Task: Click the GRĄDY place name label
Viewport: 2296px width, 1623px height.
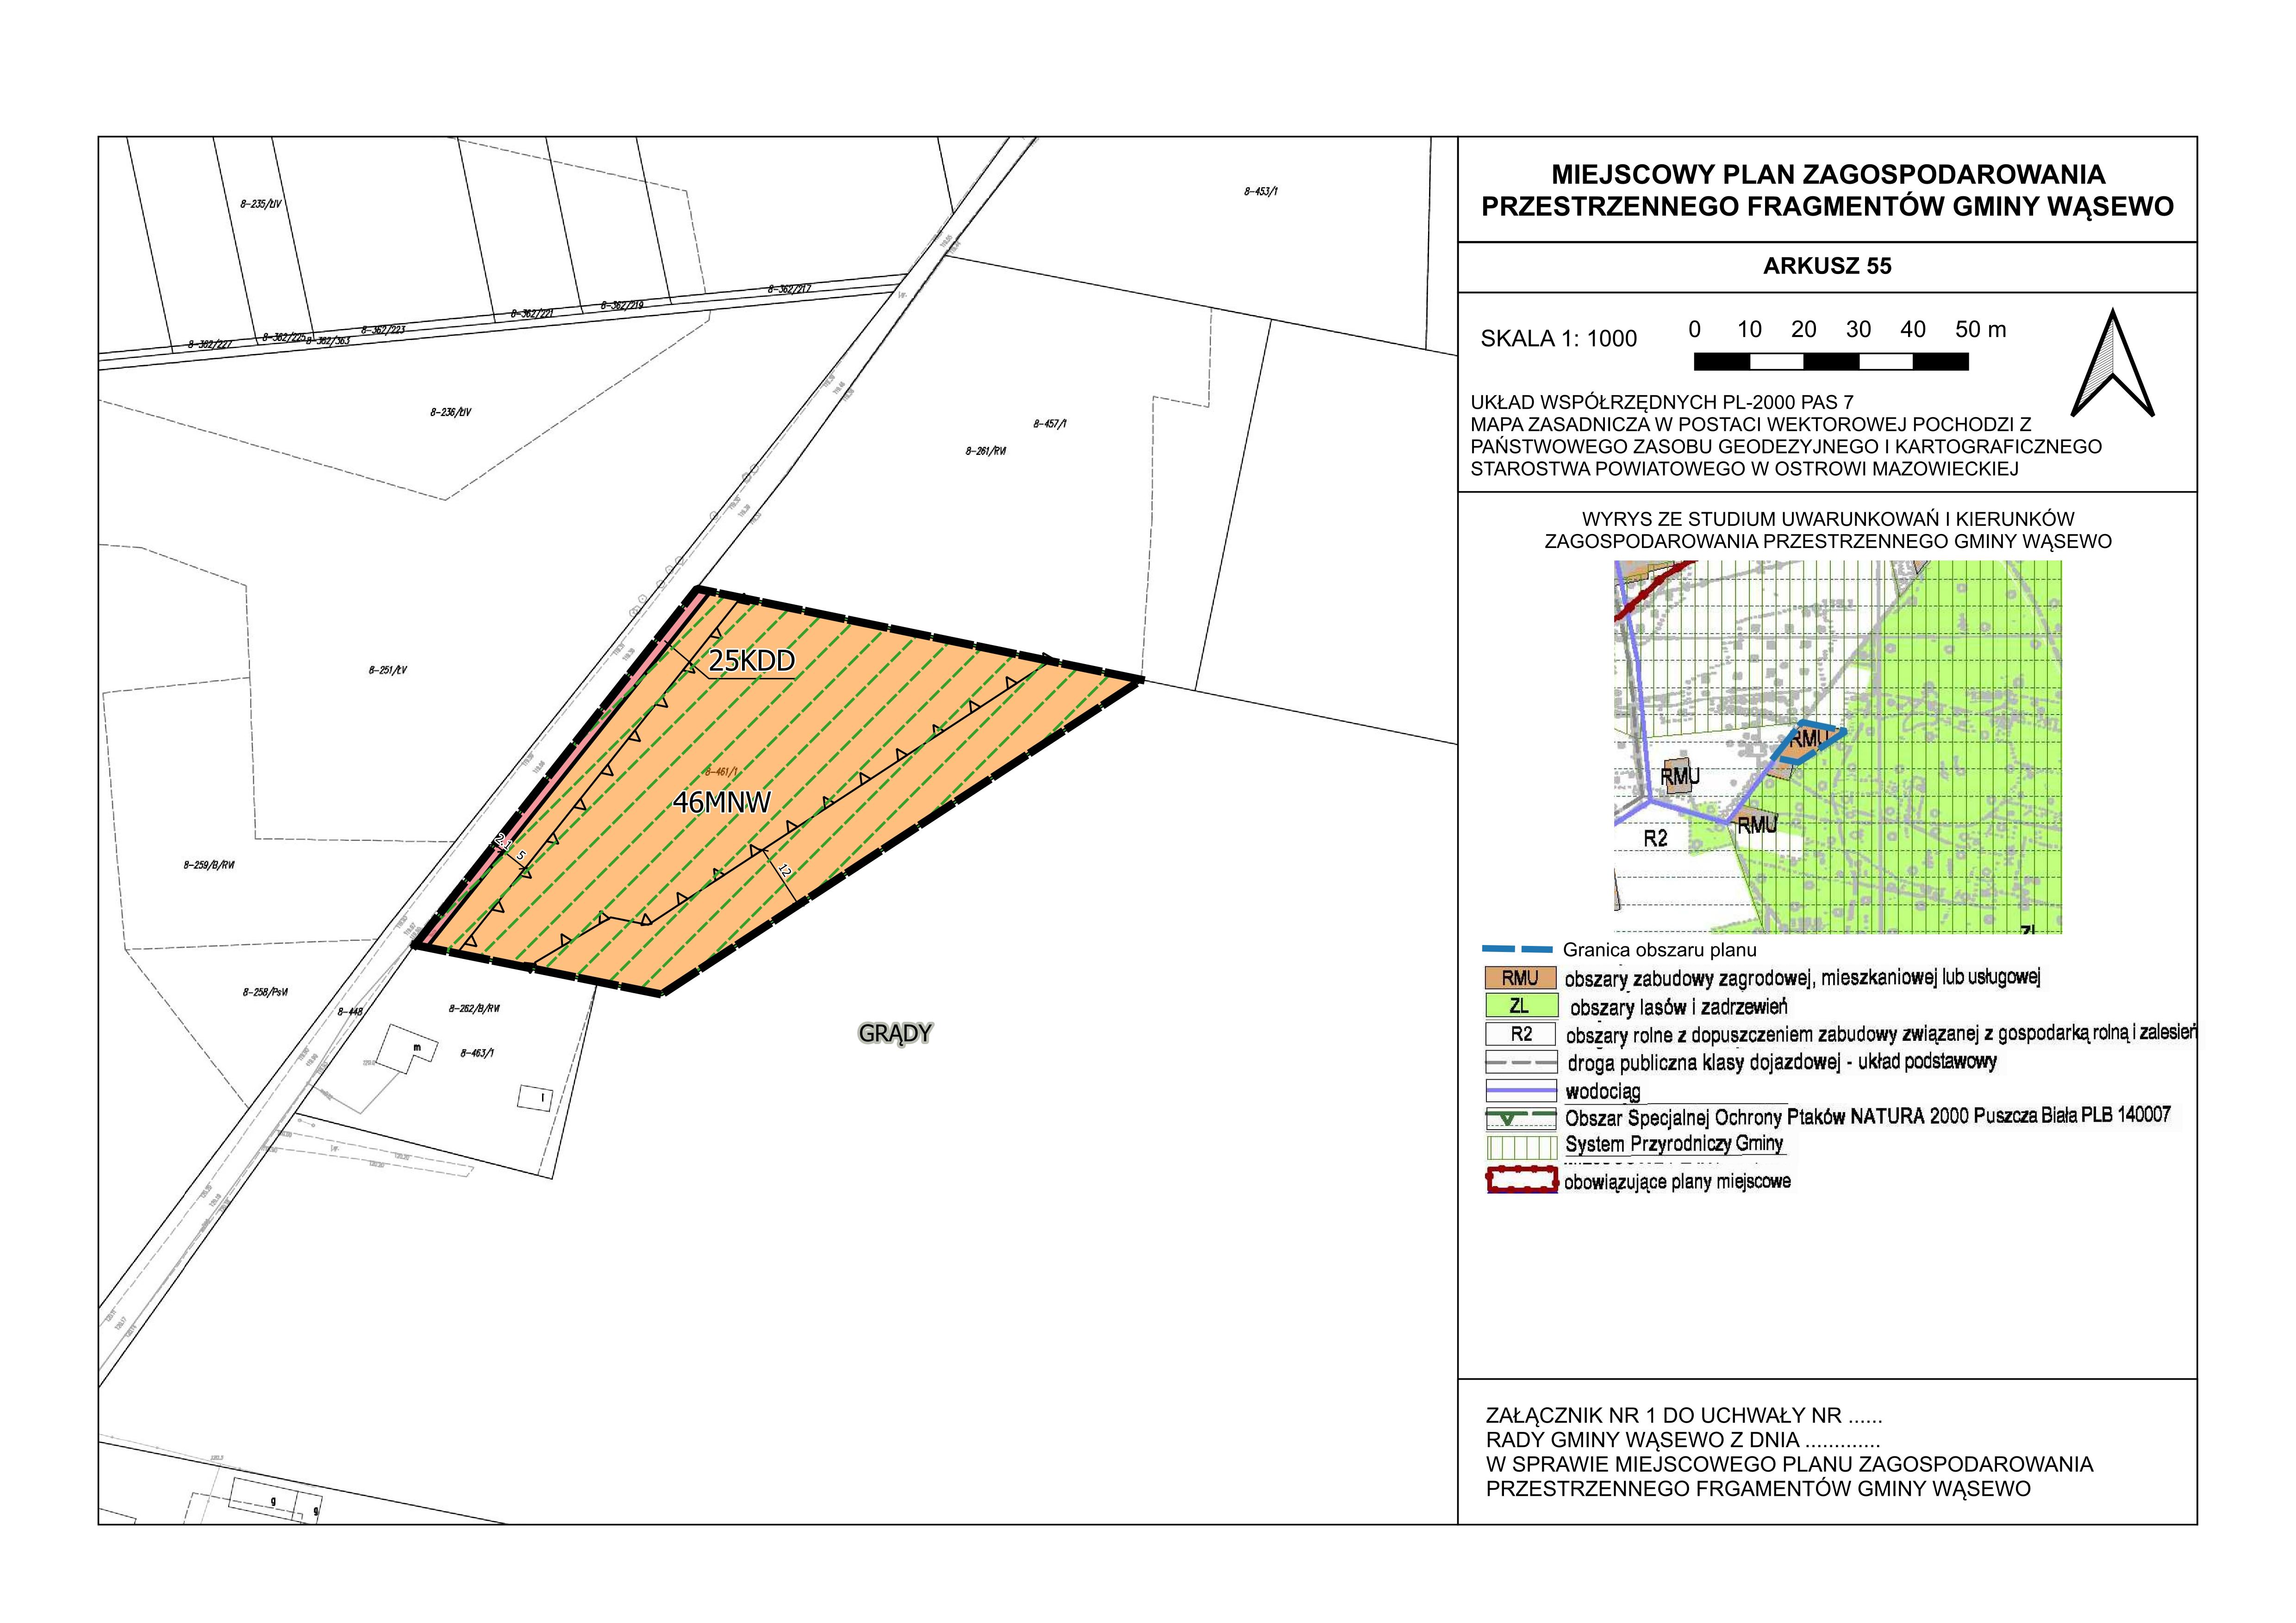Action: (x=895, y=1033)
